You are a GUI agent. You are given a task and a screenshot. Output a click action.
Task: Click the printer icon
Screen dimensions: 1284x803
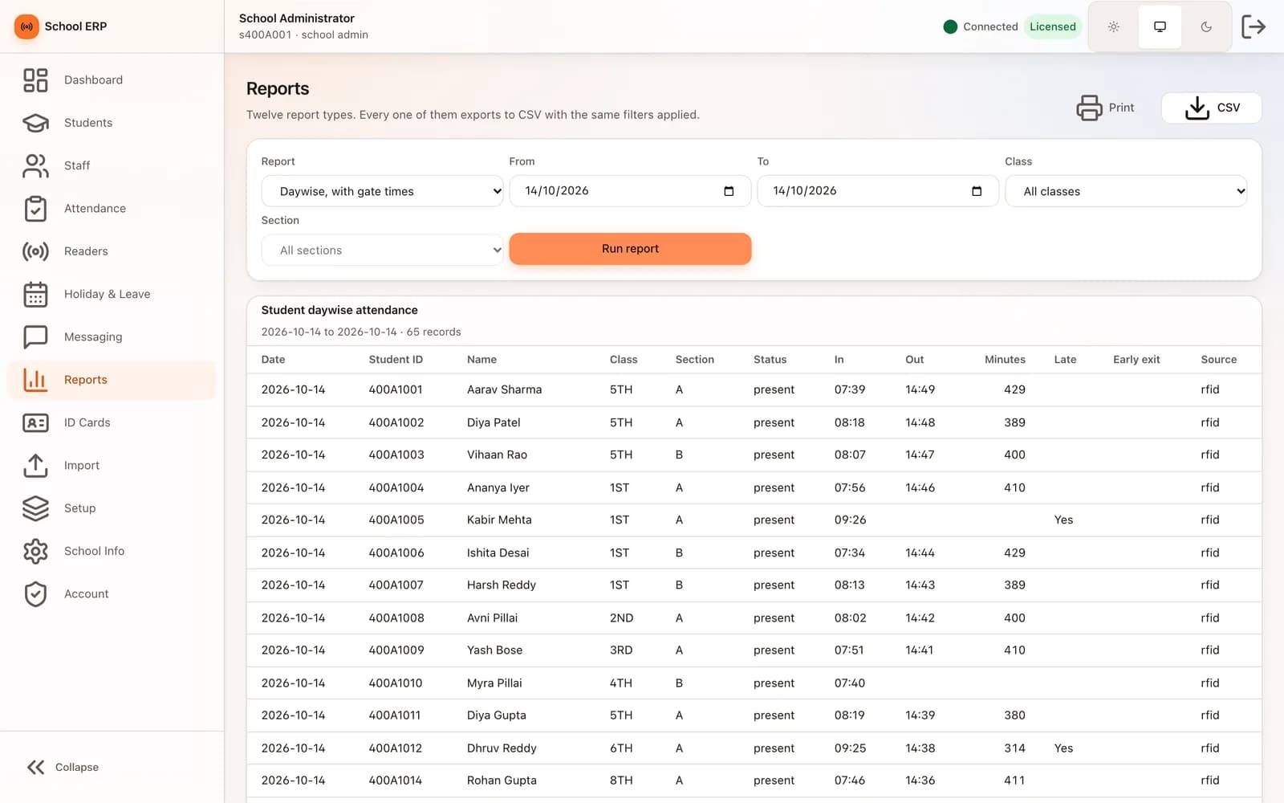(1089, 108)
